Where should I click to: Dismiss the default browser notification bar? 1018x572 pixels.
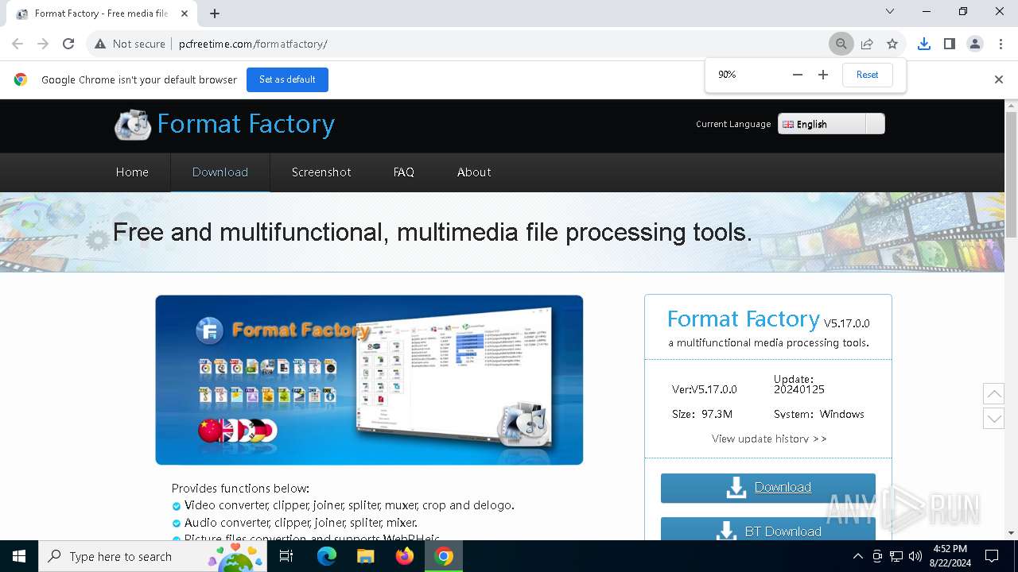click(x=998, y=79)
